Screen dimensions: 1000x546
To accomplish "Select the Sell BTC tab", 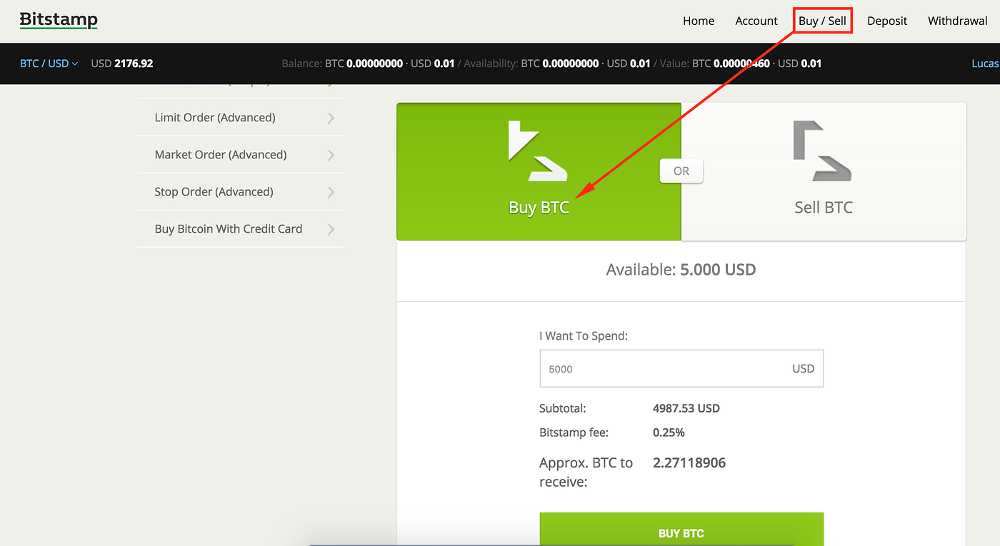I will click(x=824, y=171).
